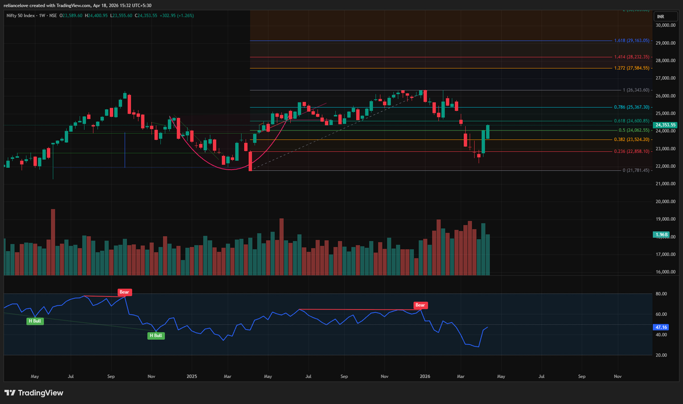Click the 27,000.00 price axis label
This screenshot has height=404, width=683.
[x=665, y=78]
